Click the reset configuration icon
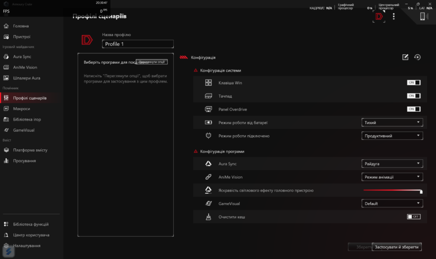The width and height of the screenshot is (436, 259). (417, 57)
